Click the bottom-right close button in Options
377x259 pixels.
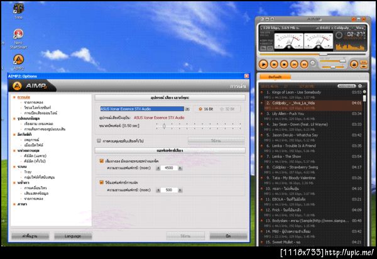coord(228,236)
